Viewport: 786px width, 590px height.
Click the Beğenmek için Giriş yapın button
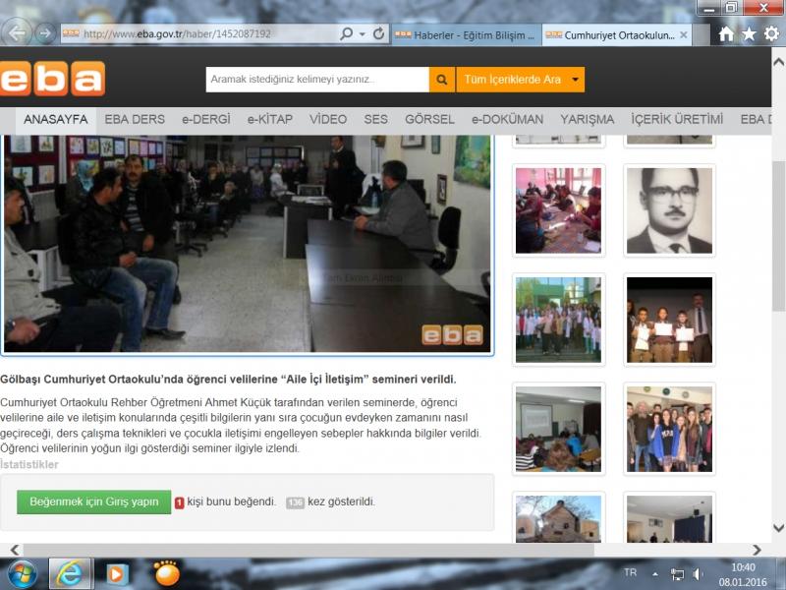click(94, 501)
